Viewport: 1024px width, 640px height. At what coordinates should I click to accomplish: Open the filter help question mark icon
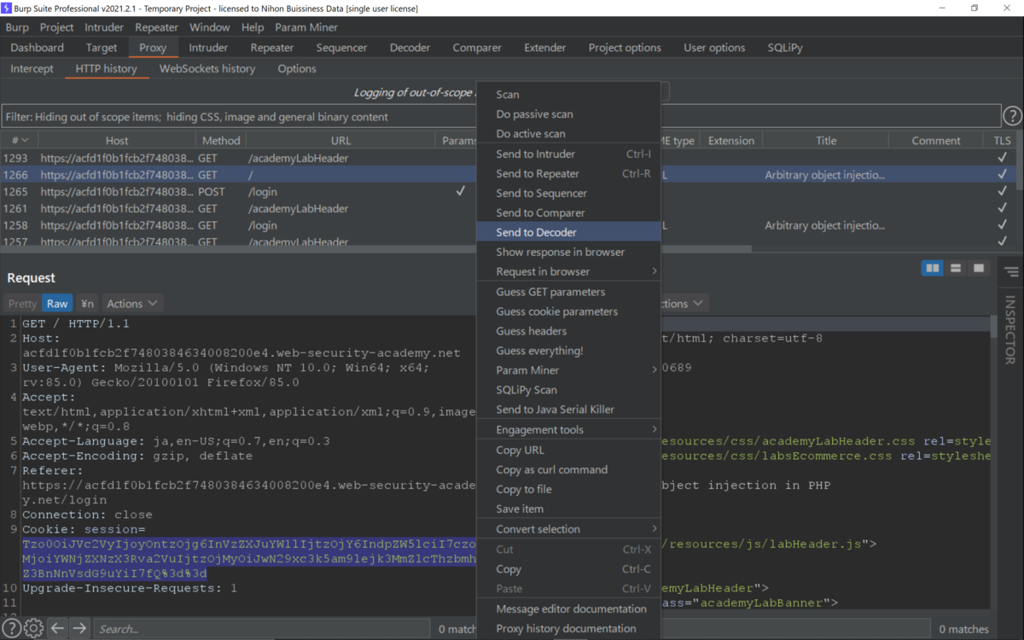tap(1012, 116)
